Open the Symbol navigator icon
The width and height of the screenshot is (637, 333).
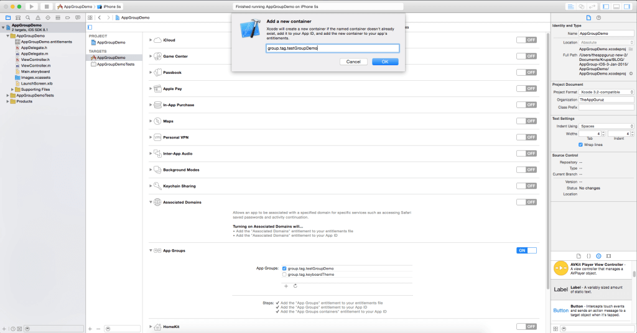pos(18,17)
